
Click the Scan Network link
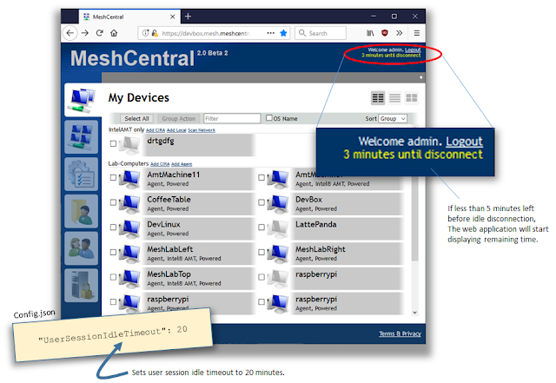click(x=202, y=130)
